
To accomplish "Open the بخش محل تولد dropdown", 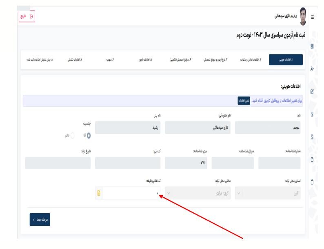I will (x=198, y=193).
